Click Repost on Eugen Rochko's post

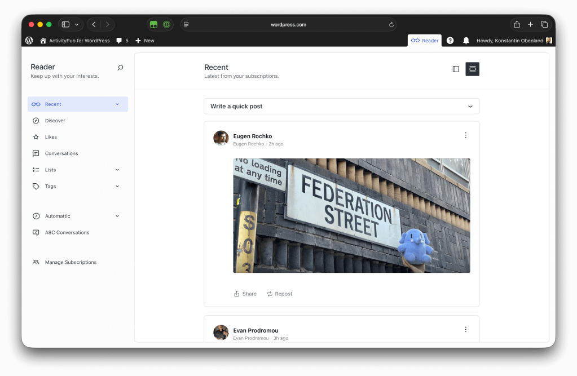click(x=280, y=294)
